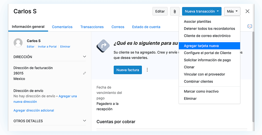Screen dimensions: 262x135
Task: Click the Editar button in header
Action: (160, 11)
